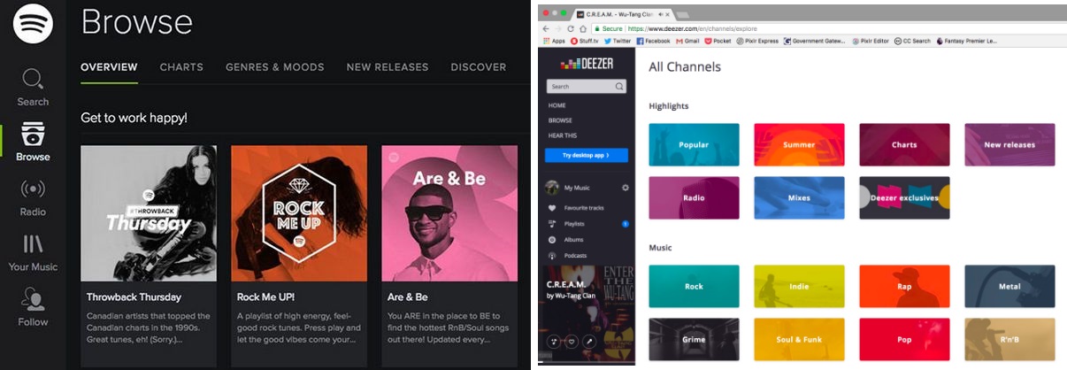This screenshot has height=370, width=1067.
Task: Open the Rock music channel tile
Action: pos(694,287)
